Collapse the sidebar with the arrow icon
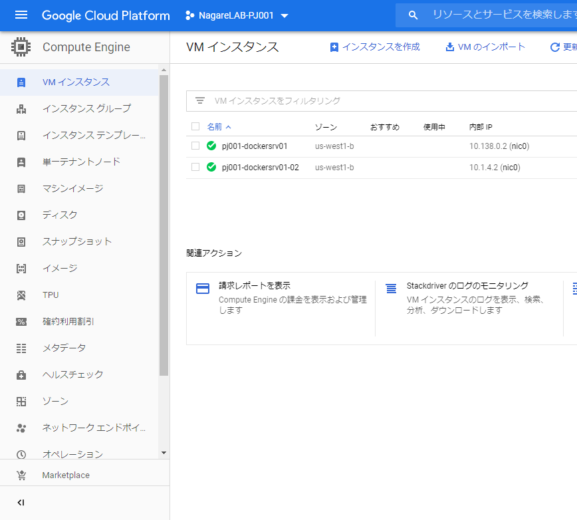Viewport: 577px width, 520px height. pos(21,502)
